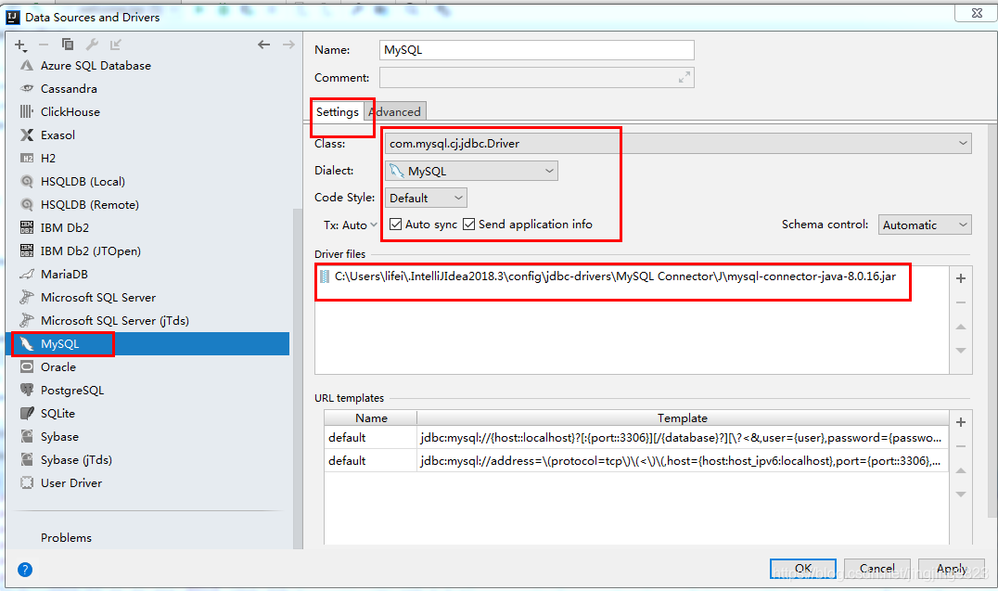This screenshot has height=591, width=998.
Task: Navigate back with left arrow
Action: (263, 44)
